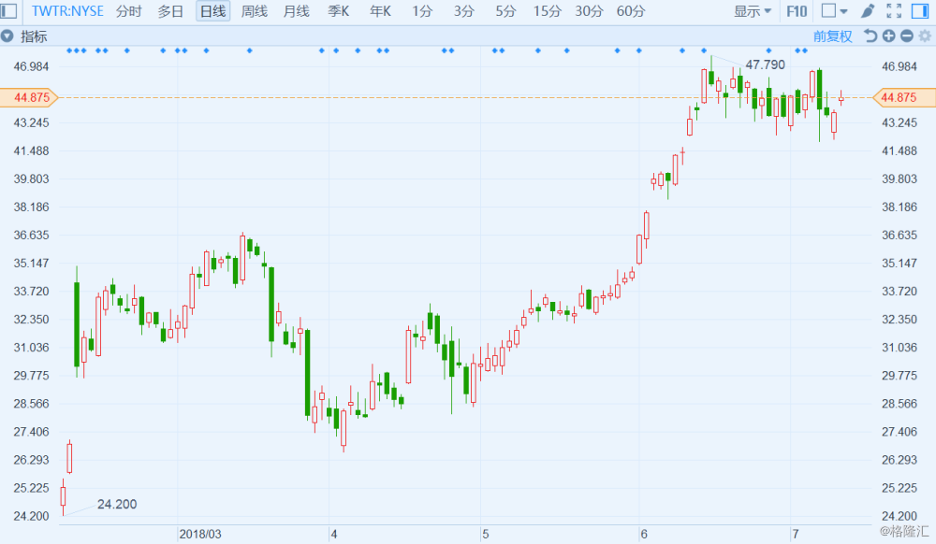
Task: Click the 2018/03 date axis label
Action: click(x=200, y=534)
